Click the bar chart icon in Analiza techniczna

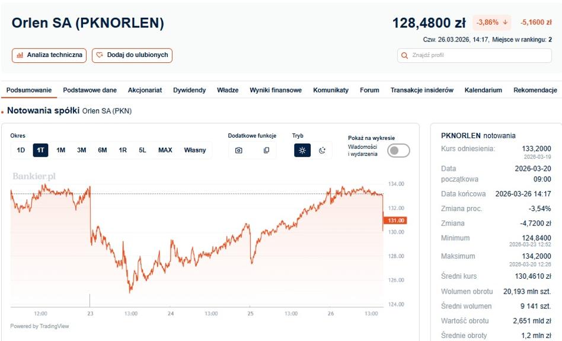pos(20,55)
